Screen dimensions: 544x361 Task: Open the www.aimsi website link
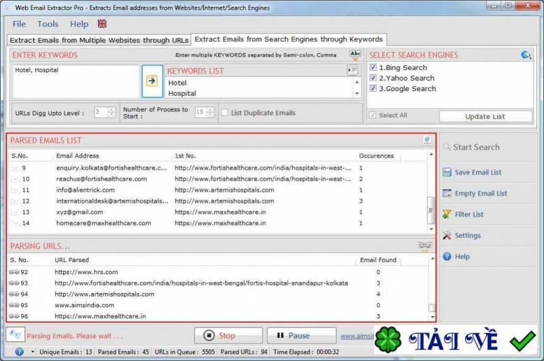358,336
